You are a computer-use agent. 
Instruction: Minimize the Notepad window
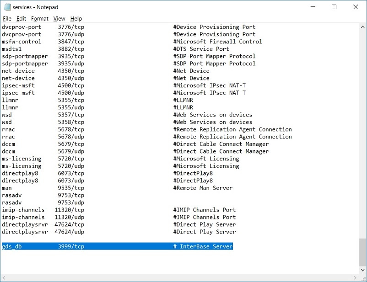(312, 7)
